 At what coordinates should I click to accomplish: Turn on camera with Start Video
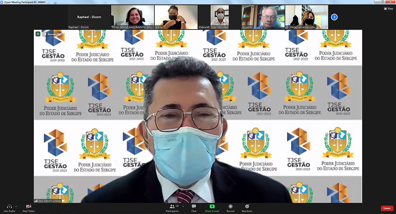coord(28,207)
